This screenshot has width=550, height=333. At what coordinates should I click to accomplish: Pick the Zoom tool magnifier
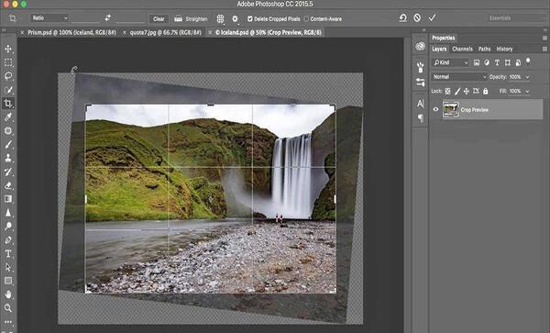8,308
